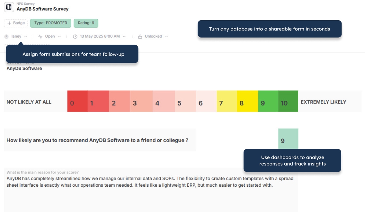Screen dimensions: 365x212
Task: Select score 5 on scale
Action: (185, 101)
